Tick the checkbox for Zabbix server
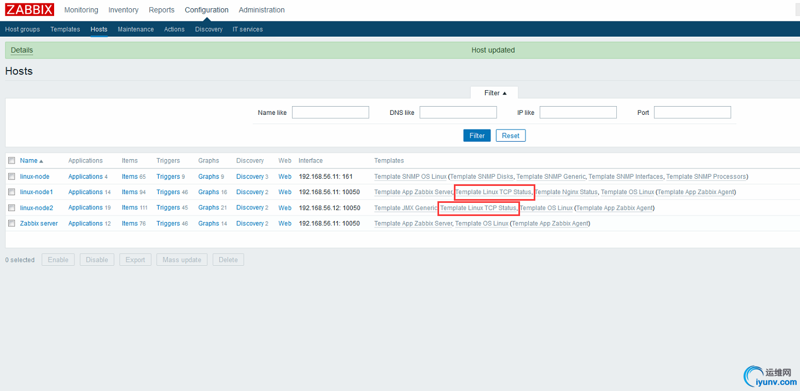The width and height of the screenshot is (800, 391). pos(11,223)
